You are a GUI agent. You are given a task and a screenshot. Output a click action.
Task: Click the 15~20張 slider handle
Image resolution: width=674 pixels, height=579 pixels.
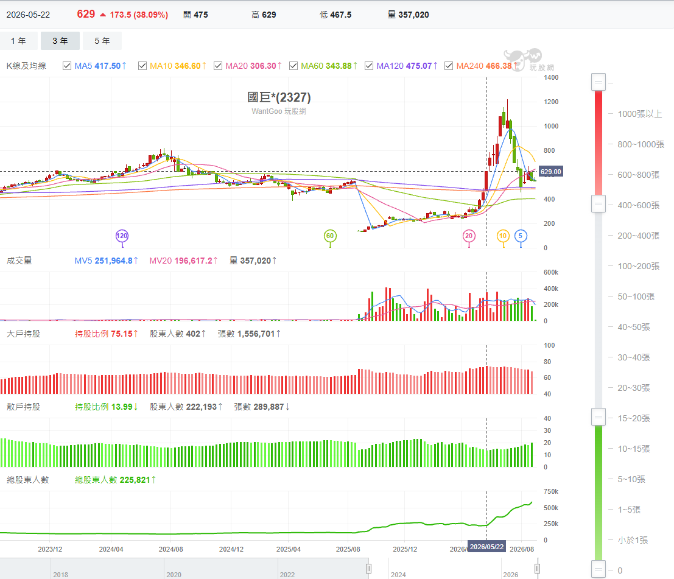599,416
